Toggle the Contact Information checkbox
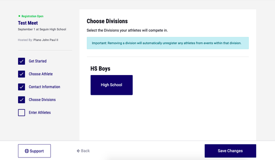The width and height of the screenshot is (275, 160). [x=21, y=87]
